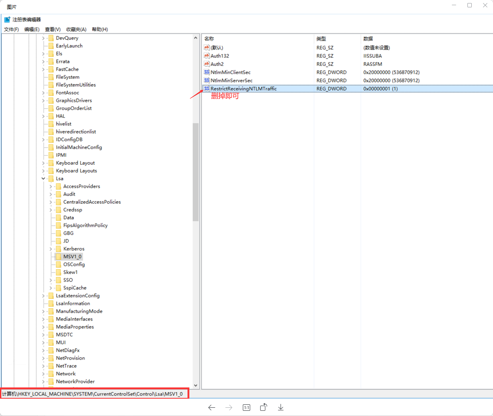Screen dimensions: 493x416
Task: Click the 名称 column header
Action: click(x=209, y=39)
